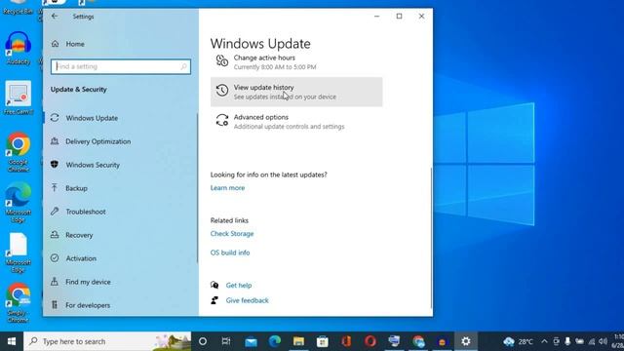This screenshot has height=351, width=624.
Task: Open Cortana circle on the taskbar
Action: coord(203,341)
